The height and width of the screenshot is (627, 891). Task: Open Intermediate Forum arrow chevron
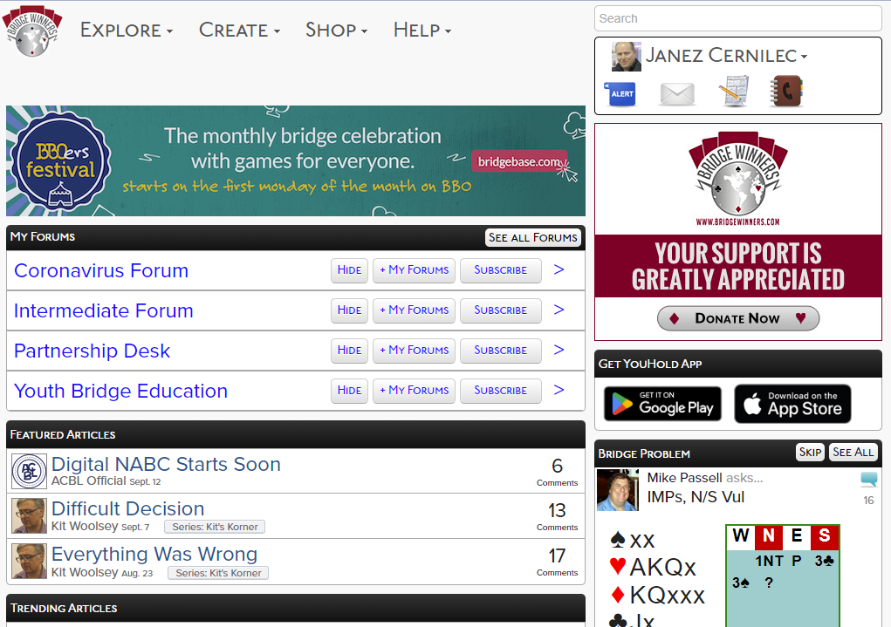(559, 310)
